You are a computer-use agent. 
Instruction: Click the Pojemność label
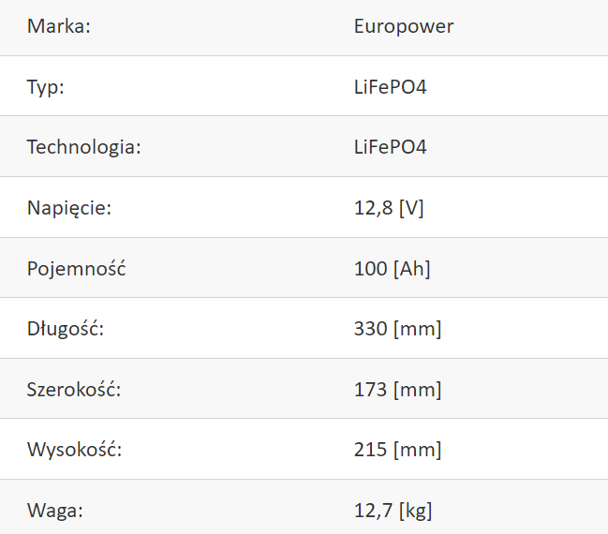[77, 268]
